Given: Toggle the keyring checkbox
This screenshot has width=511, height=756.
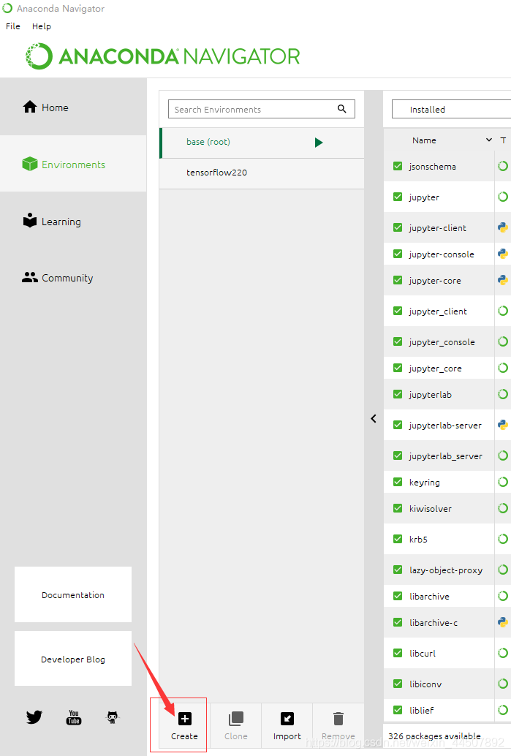Looking at the screenshot, I should click(398, 482).
